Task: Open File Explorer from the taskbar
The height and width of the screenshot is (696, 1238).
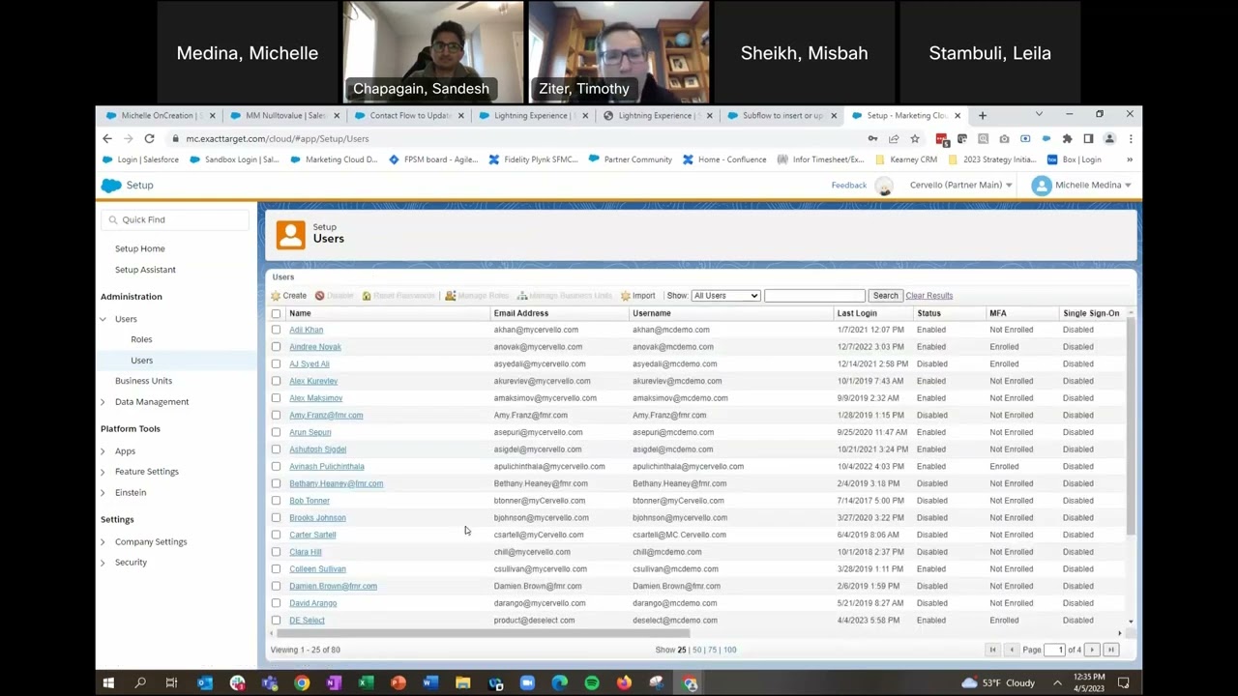Action: click(x=463, y=683)
